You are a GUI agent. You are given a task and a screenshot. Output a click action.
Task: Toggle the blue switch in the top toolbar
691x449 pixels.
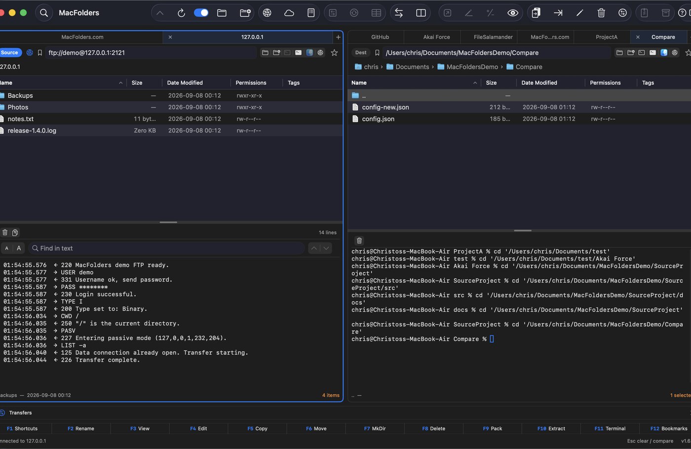(201, 13)
